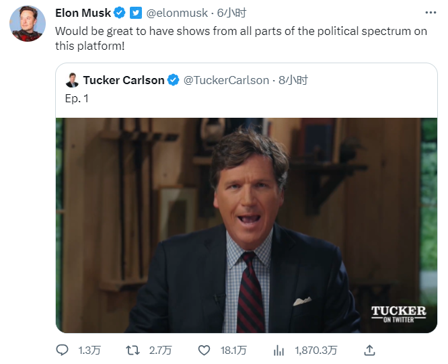Open the quoted tweet via 8小时 timestamp
Image resolution: width=448 pixels, height=364 pixels.
point(293,80)
